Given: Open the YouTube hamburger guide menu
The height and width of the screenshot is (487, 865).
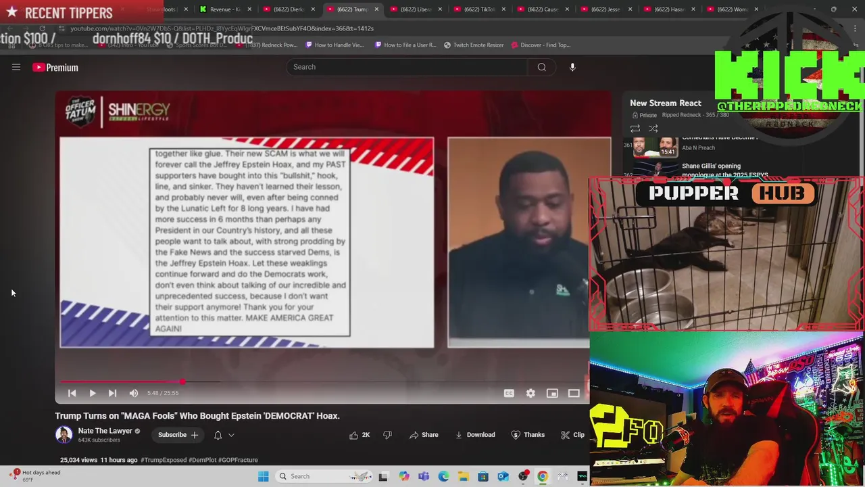Looking at the screenshot, I should click(x=16, y=67).
